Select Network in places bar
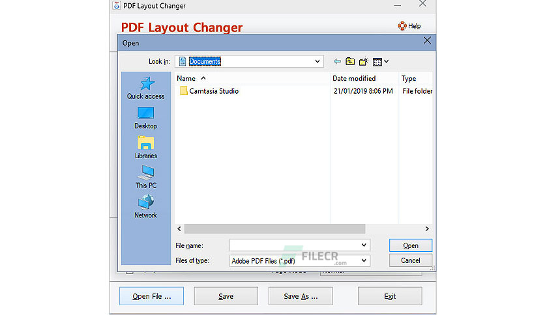 pyautogui.click(x=145, y=207)
